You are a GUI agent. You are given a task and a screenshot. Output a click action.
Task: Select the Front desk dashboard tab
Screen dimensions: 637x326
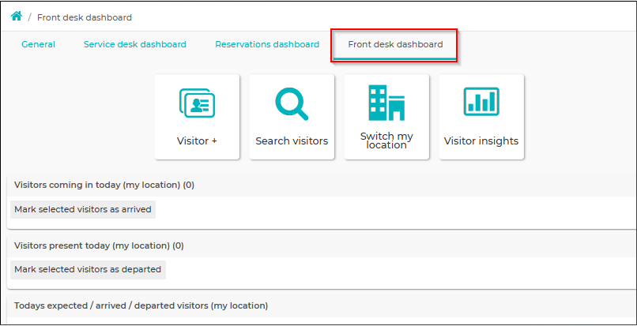click(x=395, y=45)
